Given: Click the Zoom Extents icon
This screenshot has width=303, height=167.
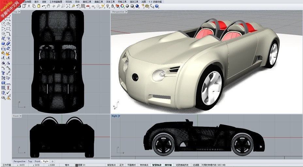Looking at the screenshot, I should pyautogui.click(x=68, y=6).
